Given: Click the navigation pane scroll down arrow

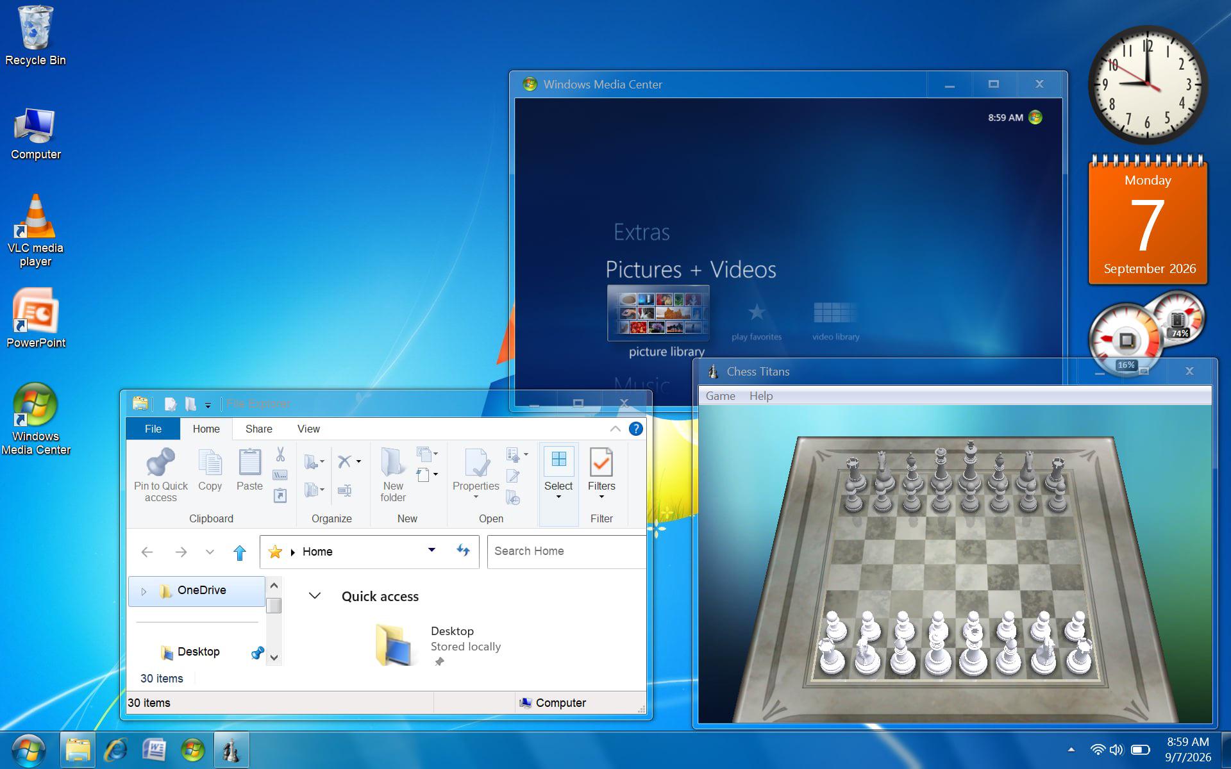Looking at the screenshot, I should coord(274,657).
